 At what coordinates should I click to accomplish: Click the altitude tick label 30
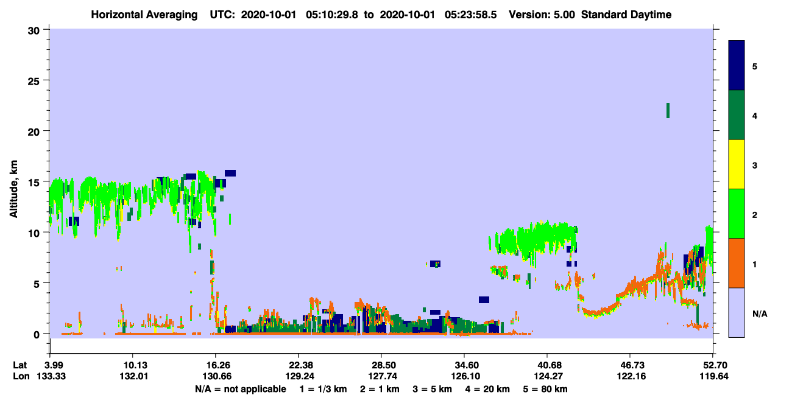(x=35, y=30)
